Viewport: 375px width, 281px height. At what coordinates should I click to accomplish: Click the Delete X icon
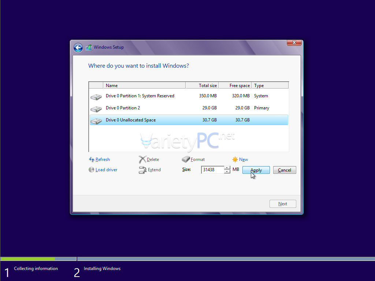point(142,160)
